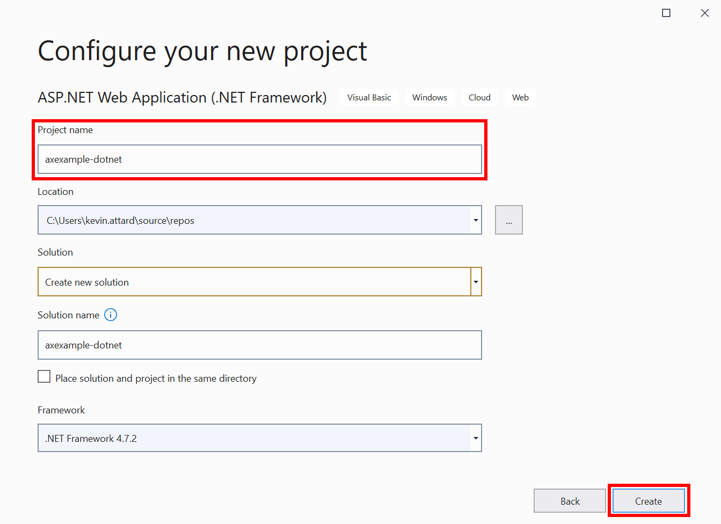Go back with the Back button
Image resolution: width=721 pixels, height=524 pixels.
(570, 500)
